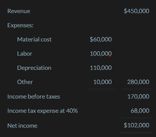Click the $60,000 material cost value
The height and width of the screenshot is (137, 156).
point(101,40)
